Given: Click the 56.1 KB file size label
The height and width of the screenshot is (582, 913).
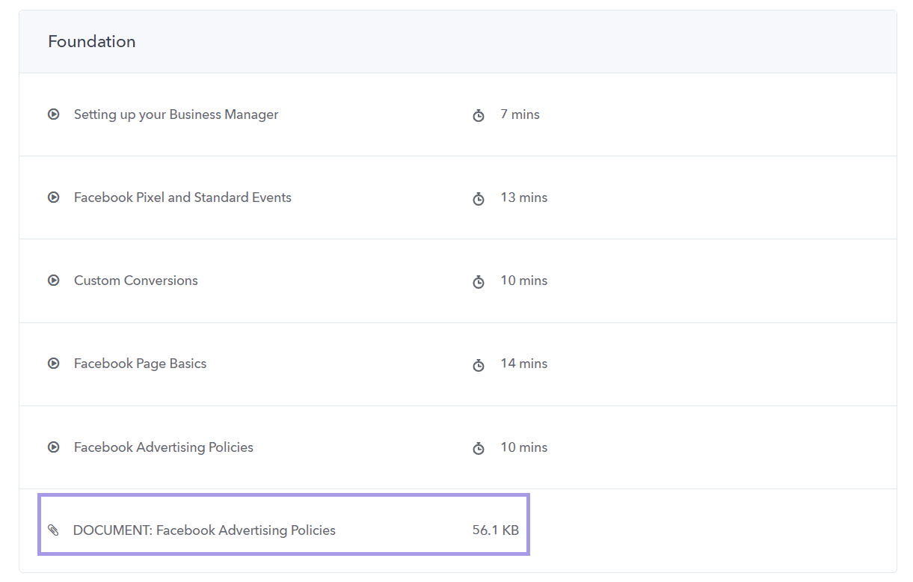Looking at the screenshot, I should click(x=495, y=530).
